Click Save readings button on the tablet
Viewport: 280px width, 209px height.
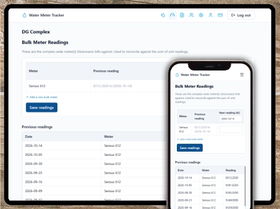pos(42,107)
